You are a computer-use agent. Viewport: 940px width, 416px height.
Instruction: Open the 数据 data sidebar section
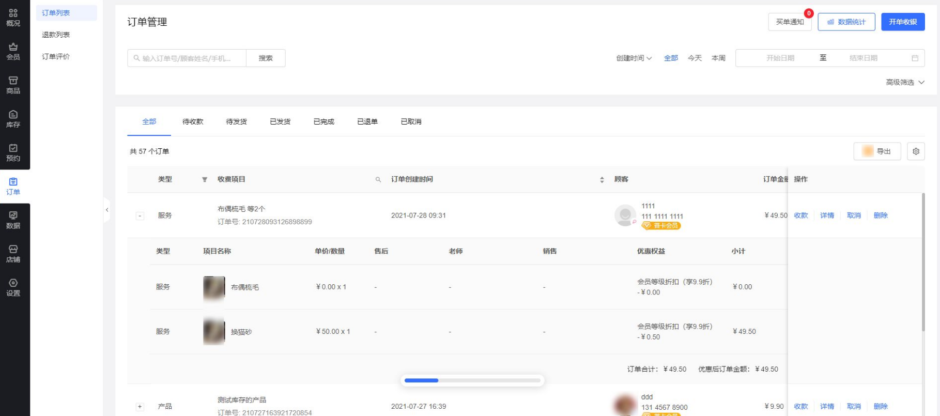[13, 220]
